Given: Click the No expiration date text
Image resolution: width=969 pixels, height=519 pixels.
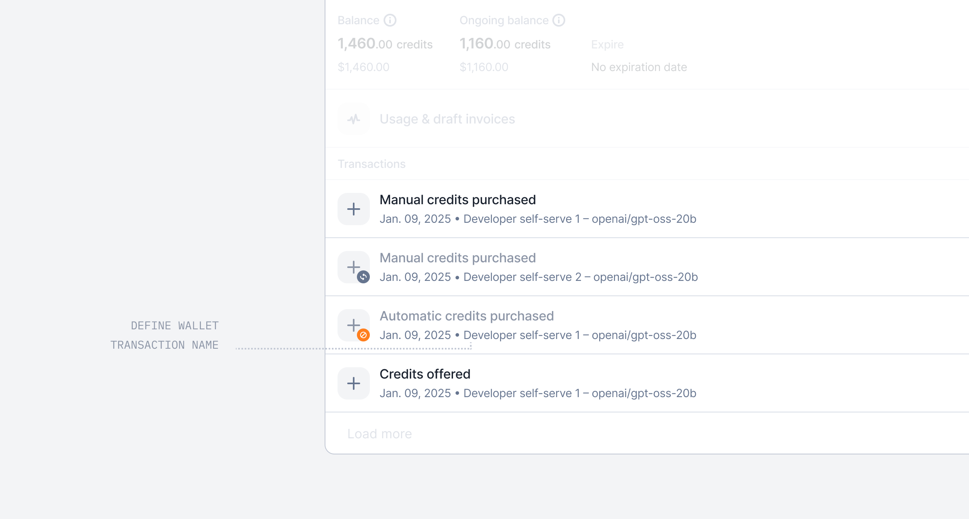Looking at the screenshot, I should (639, 67).
